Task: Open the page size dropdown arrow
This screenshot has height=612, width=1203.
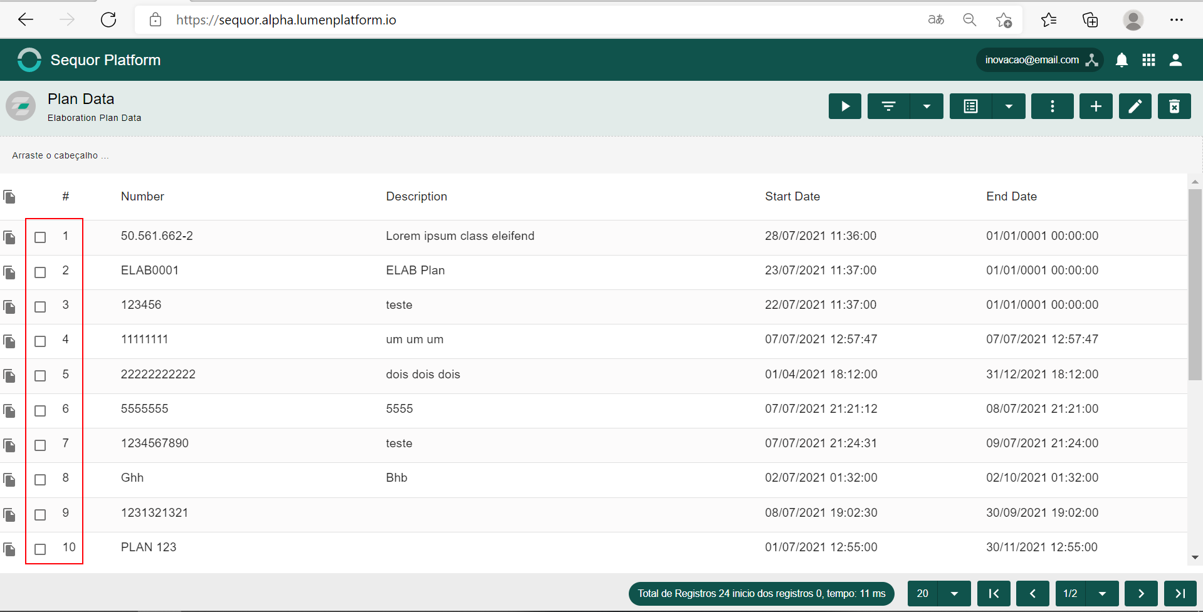Action: point(954,594)
